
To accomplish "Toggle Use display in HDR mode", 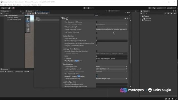I will tap(97, 22).
